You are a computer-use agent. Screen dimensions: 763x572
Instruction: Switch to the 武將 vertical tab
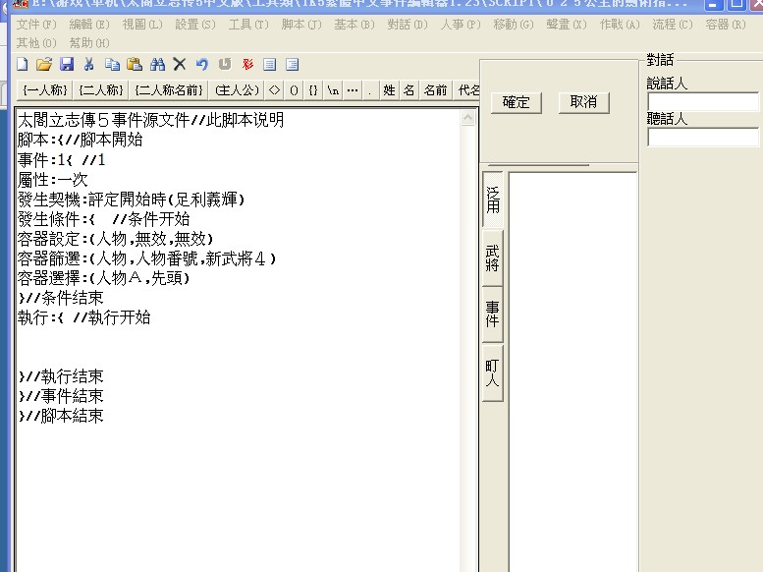point(492,257)
